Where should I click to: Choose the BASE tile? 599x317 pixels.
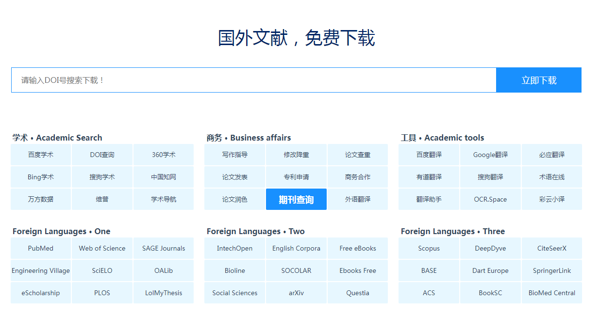(x=429, y=270)
